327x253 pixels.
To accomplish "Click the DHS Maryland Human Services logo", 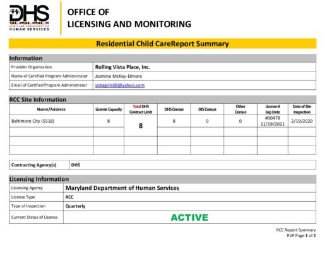I will pyautogui.click(x=29, y=18).
